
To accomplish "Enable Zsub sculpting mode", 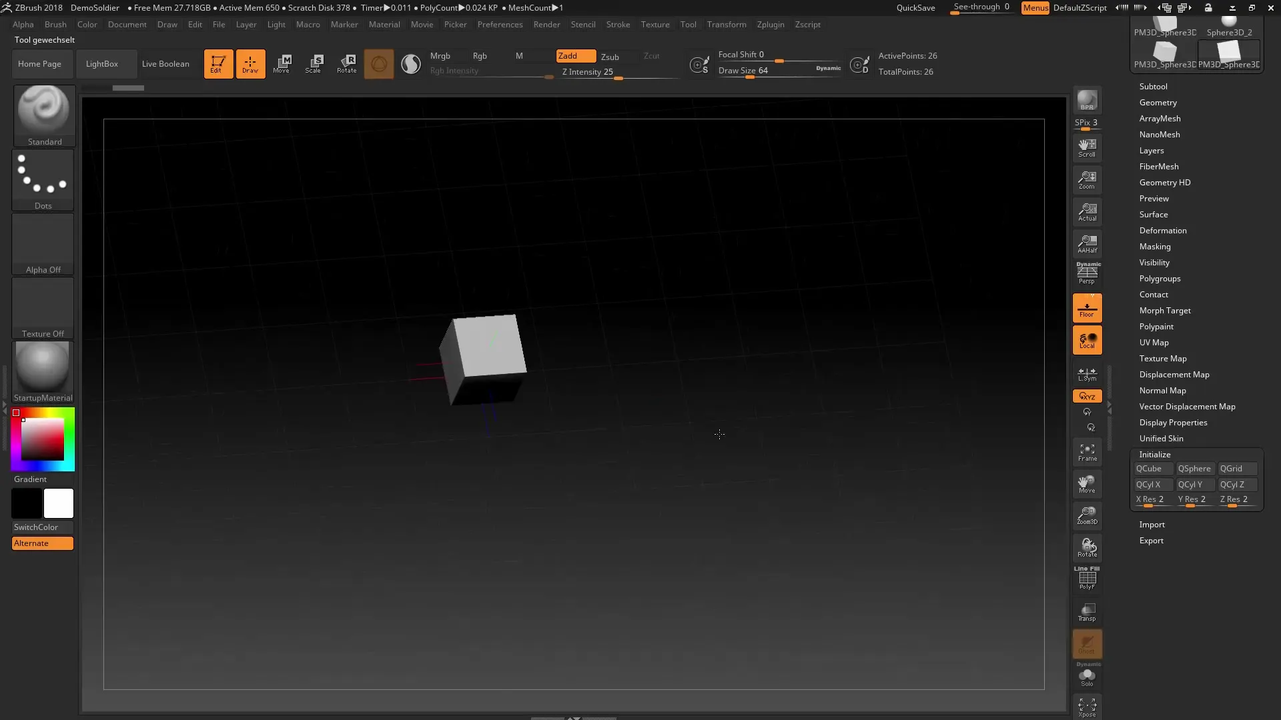I will [x=610, y=57].
